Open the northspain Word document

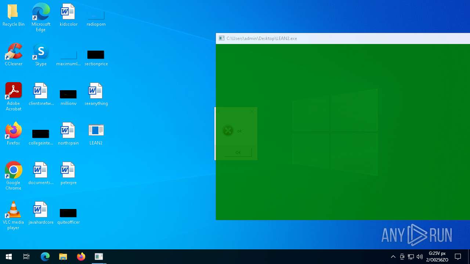(x=68, y=134)
